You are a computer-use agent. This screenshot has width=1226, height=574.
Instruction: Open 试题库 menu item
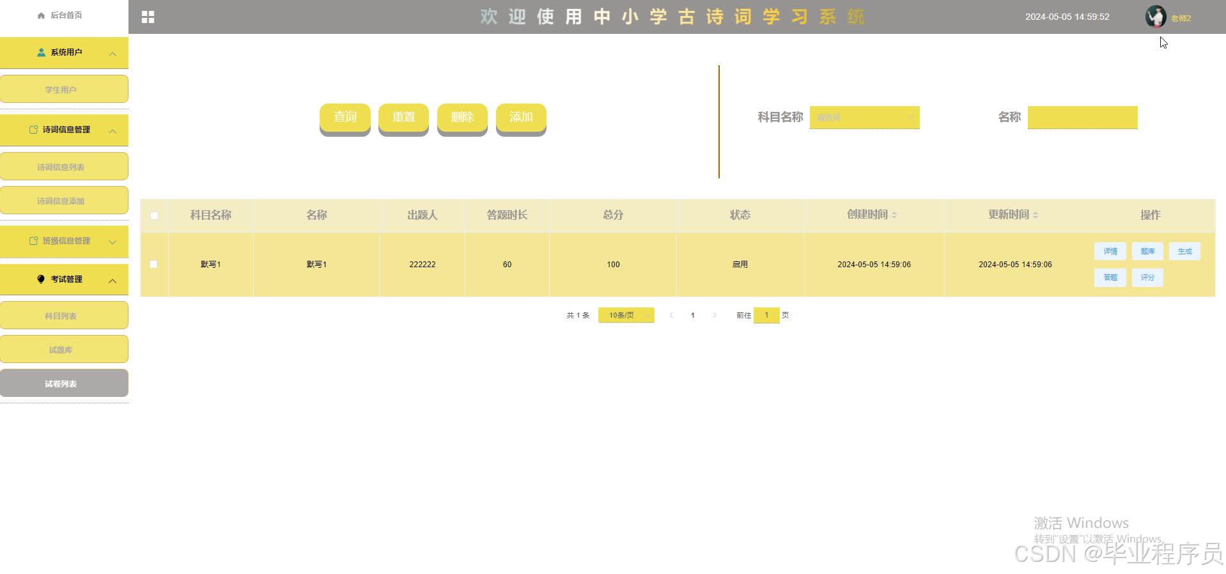(x=64, y=349)
